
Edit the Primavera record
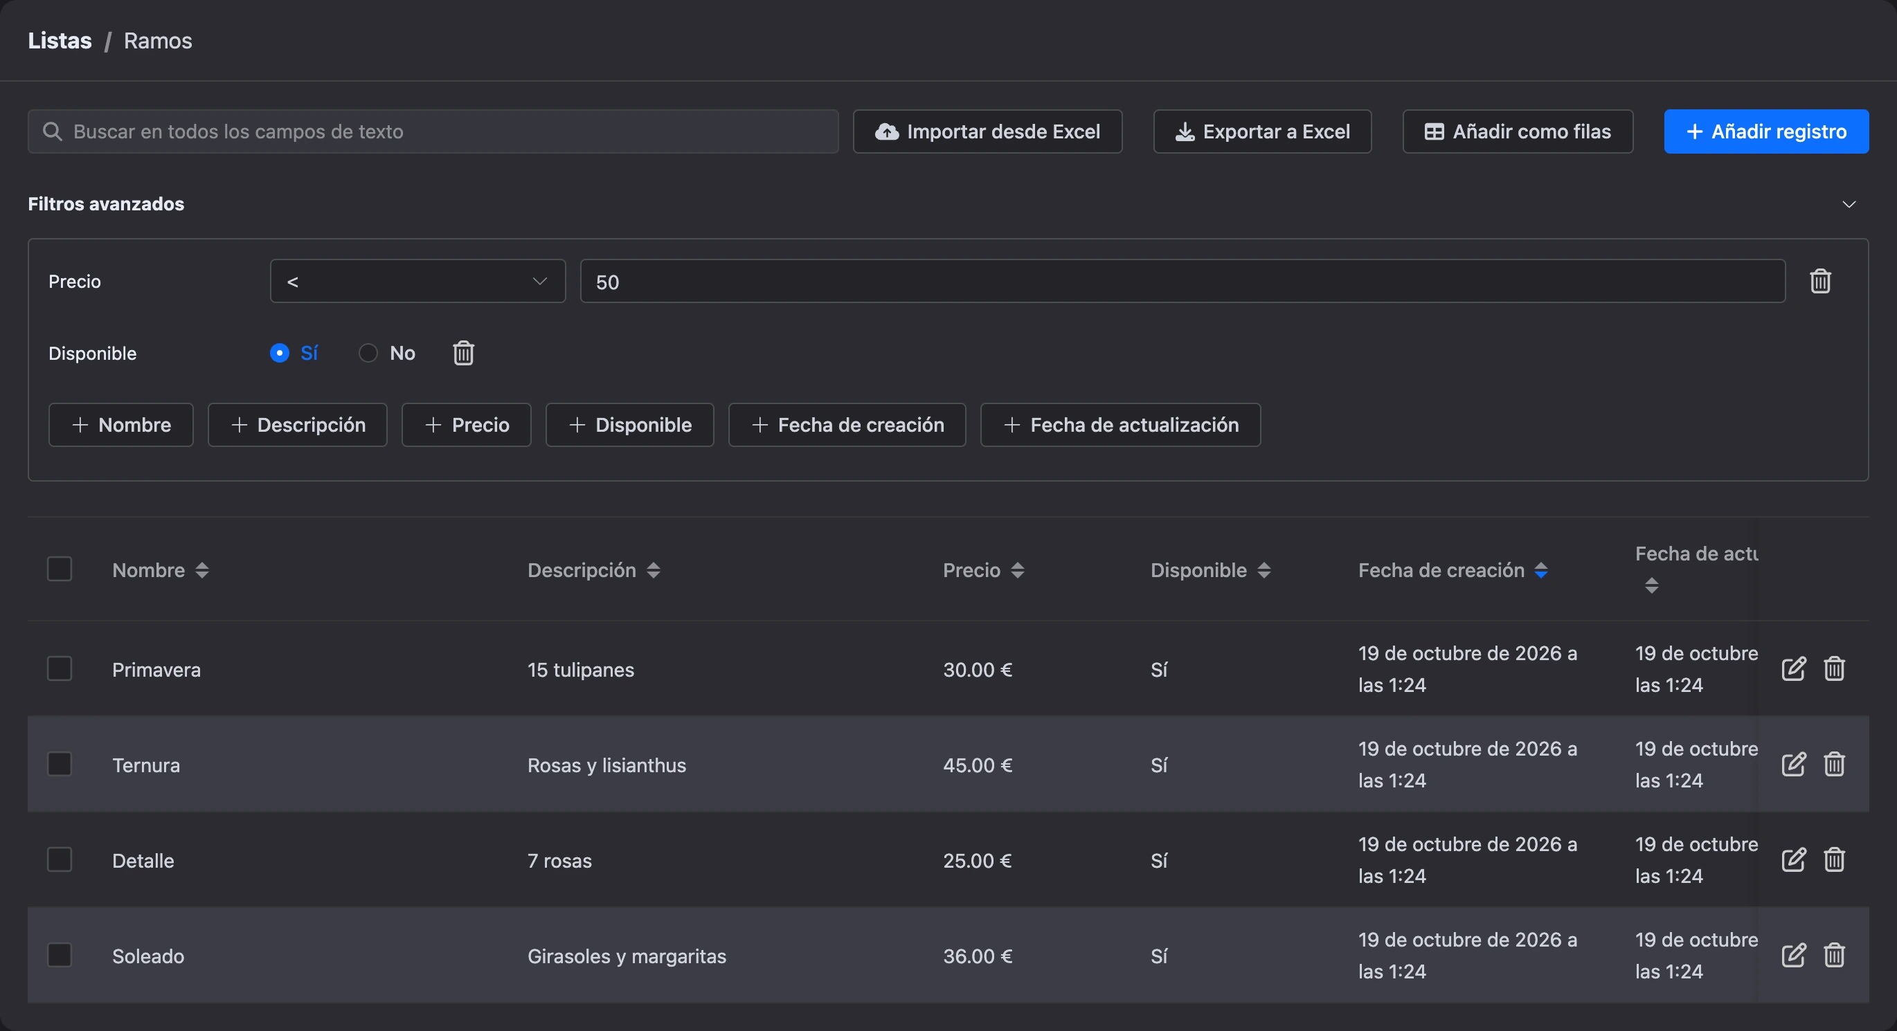(x=1793, y=669)
